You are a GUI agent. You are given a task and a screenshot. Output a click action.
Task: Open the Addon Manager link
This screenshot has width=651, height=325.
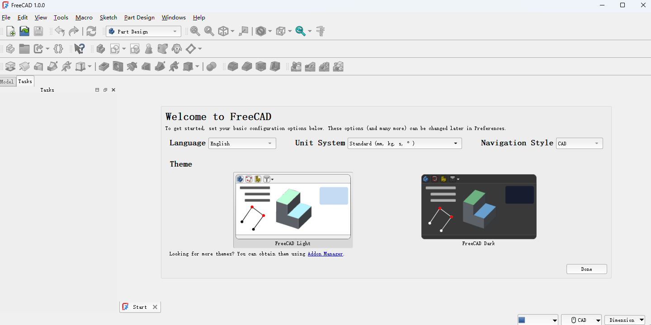point(325,254)
